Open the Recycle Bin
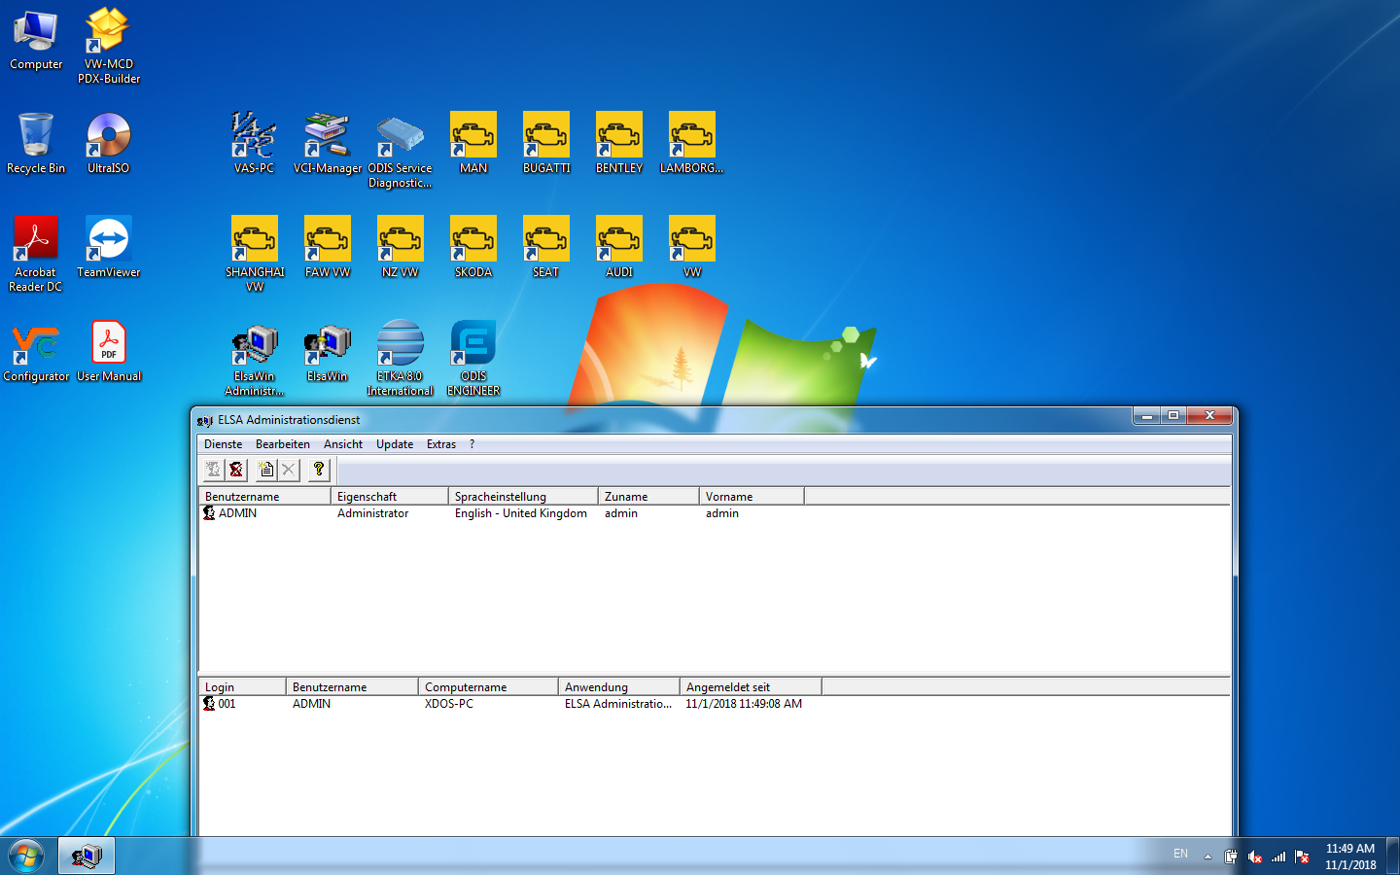The height and width of the screenshot is (875, 1400). tap(36, 143)
